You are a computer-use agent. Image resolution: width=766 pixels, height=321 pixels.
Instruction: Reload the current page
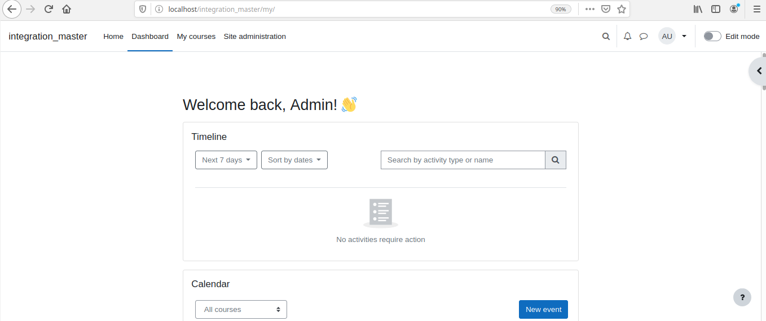pyautogui.click(x=49, y=9)
